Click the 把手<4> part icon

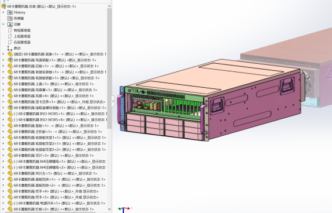(x=10, y=191)
